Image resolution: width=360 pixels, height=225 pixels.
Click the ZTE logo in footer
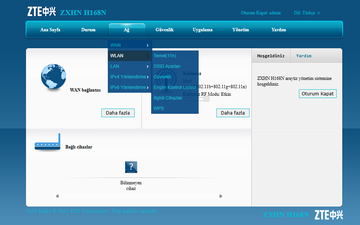point(329,215)
